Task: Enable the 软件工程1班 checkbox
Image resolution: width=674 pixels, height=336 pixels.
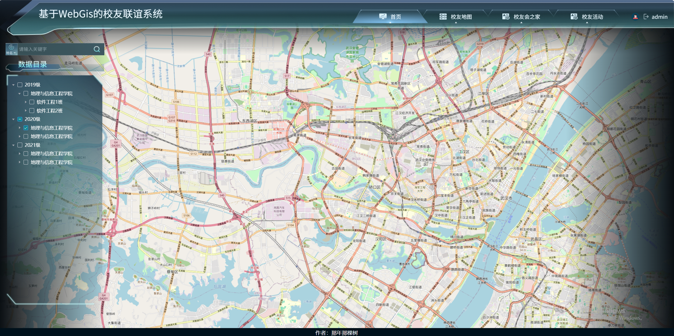Action: point(32,102)
